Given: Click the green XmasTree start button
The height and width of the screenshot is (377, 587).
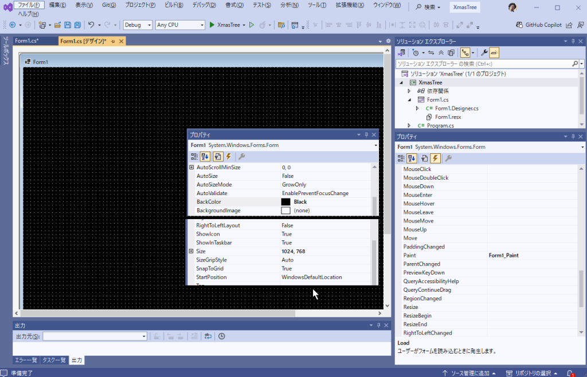Looking at the screenshot, I should coord(227,25).
